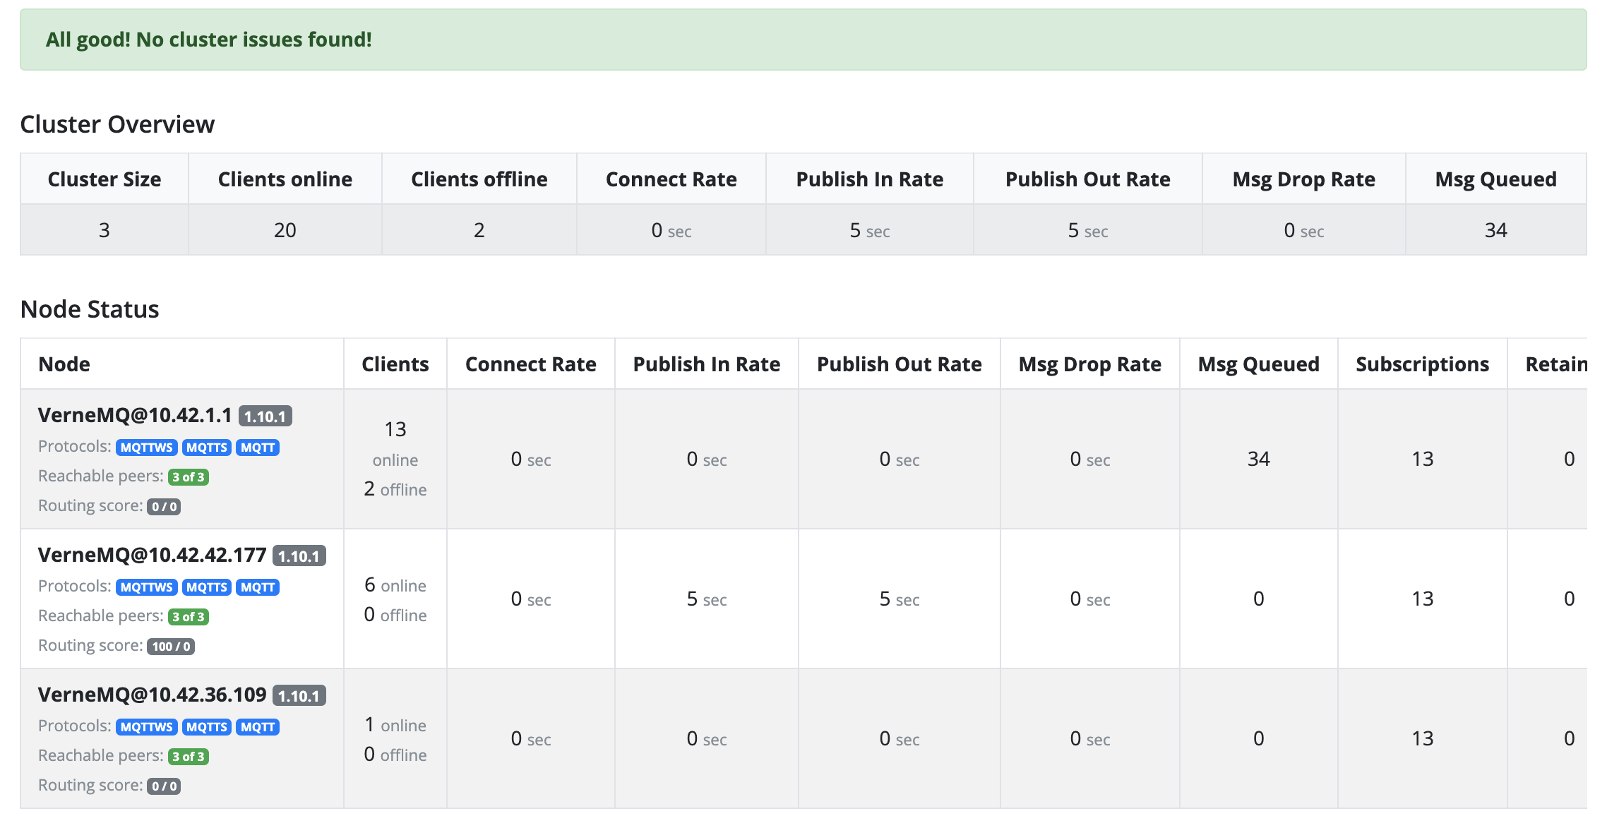Click the 3 of 3 reachable peers badge for 10.42.36.109

[189, 757]
